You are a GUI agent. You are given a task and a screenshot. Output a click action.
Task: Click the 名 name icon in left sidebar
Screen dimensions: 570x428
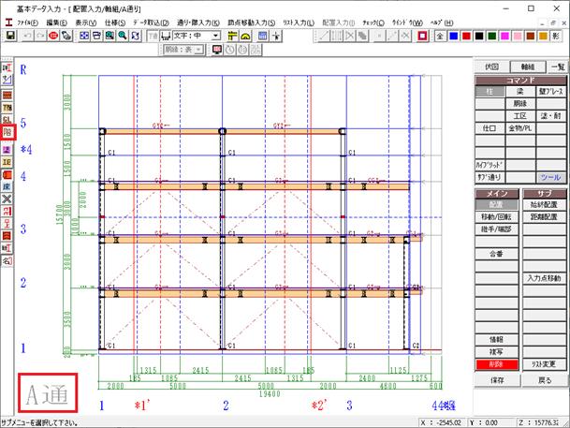click(7, 260)
